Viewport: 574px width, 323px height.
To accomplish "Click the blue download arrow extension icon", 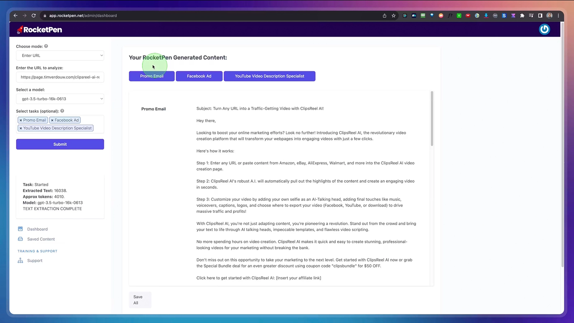I will (486, 15).
